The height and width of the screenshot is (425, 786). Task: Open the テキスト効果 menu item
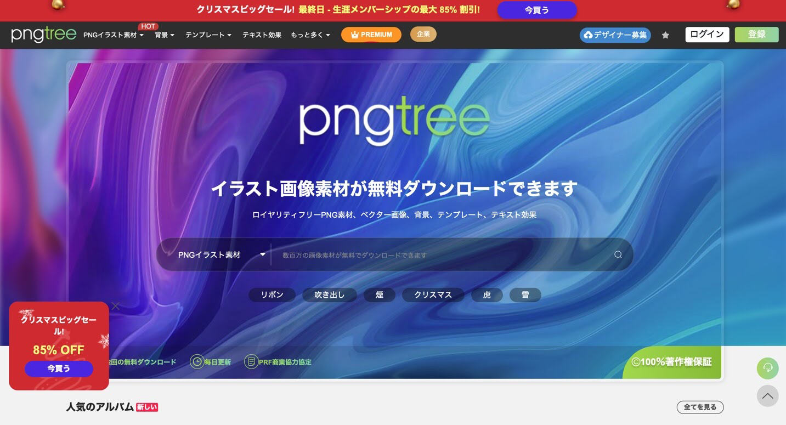coord(262,35)
